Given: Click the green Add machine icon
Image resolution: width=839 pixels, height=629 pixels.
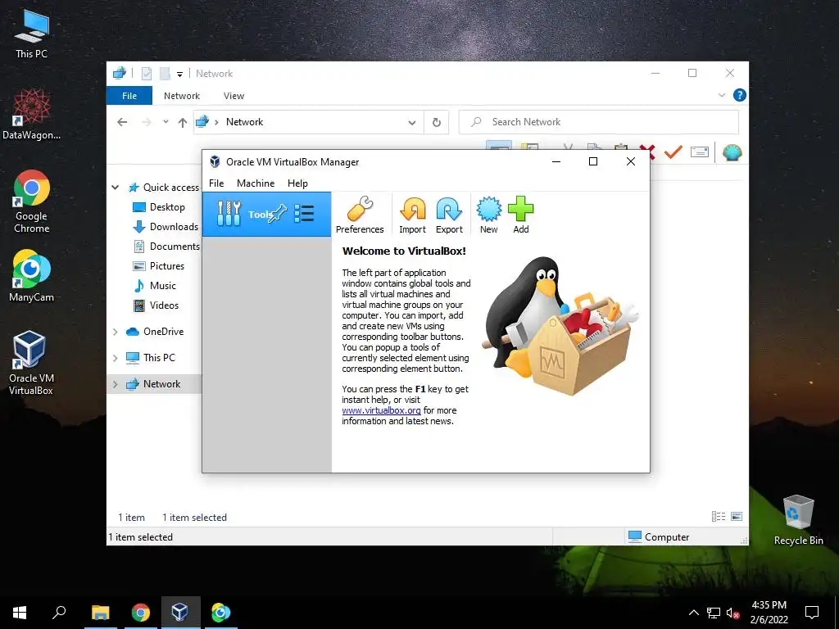Looking at the screenshot, I should [x=520, y=215].
